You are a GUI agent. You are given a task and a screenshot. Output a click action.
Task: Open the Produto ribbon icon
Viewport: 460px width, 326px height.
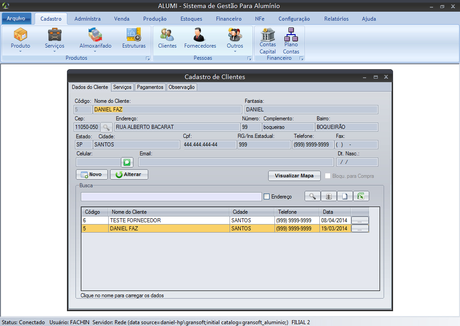pyautogui.click(x=20, y=35)
